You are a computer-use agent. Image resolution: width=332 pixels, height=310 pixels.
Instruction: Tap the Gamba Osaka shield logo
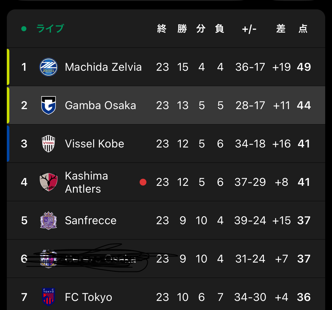pyautogui.click(x=49, y=105)
